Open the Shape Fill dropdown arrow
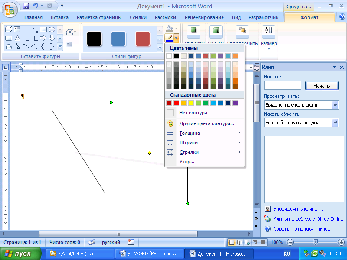The image size is (347, 260). point(177,29)
